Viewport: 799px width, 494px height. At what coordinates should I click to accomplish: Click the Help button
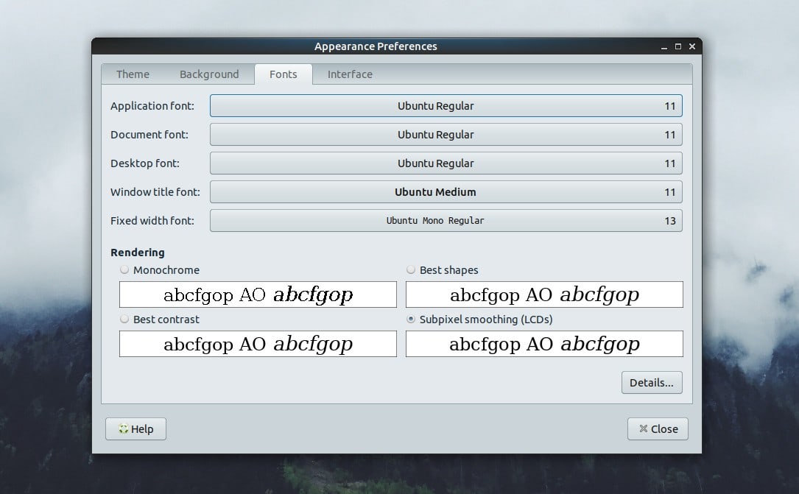pos(136,428)
